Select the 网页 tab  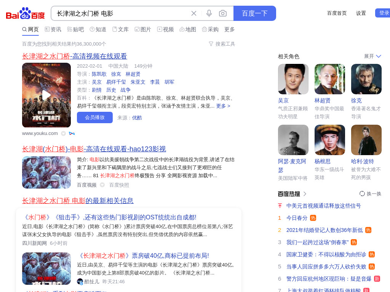[x=30, y=30]
